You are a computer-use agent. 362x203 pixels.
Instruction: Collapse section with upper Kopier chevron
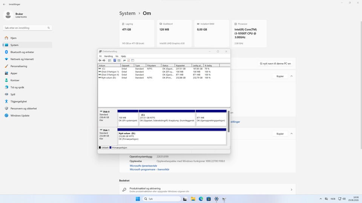[x=291, y=76]
